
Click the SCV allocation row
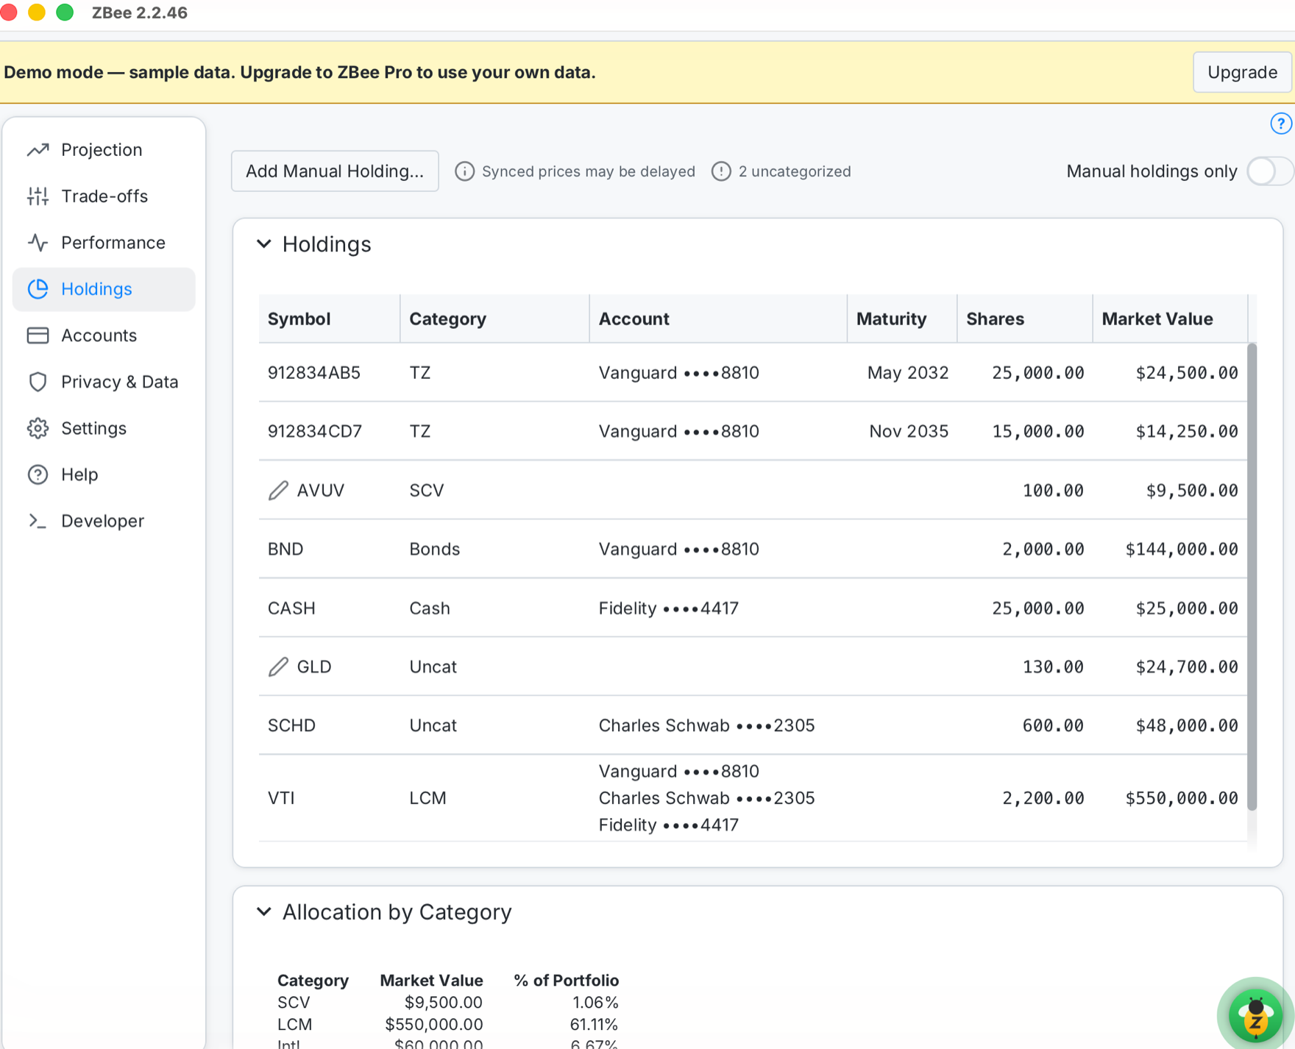coord(447,1003)
